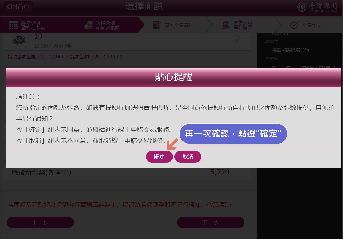Click the Bank of Taiwan logo
This screenshot has height=239, width=343.
(317, 7)
